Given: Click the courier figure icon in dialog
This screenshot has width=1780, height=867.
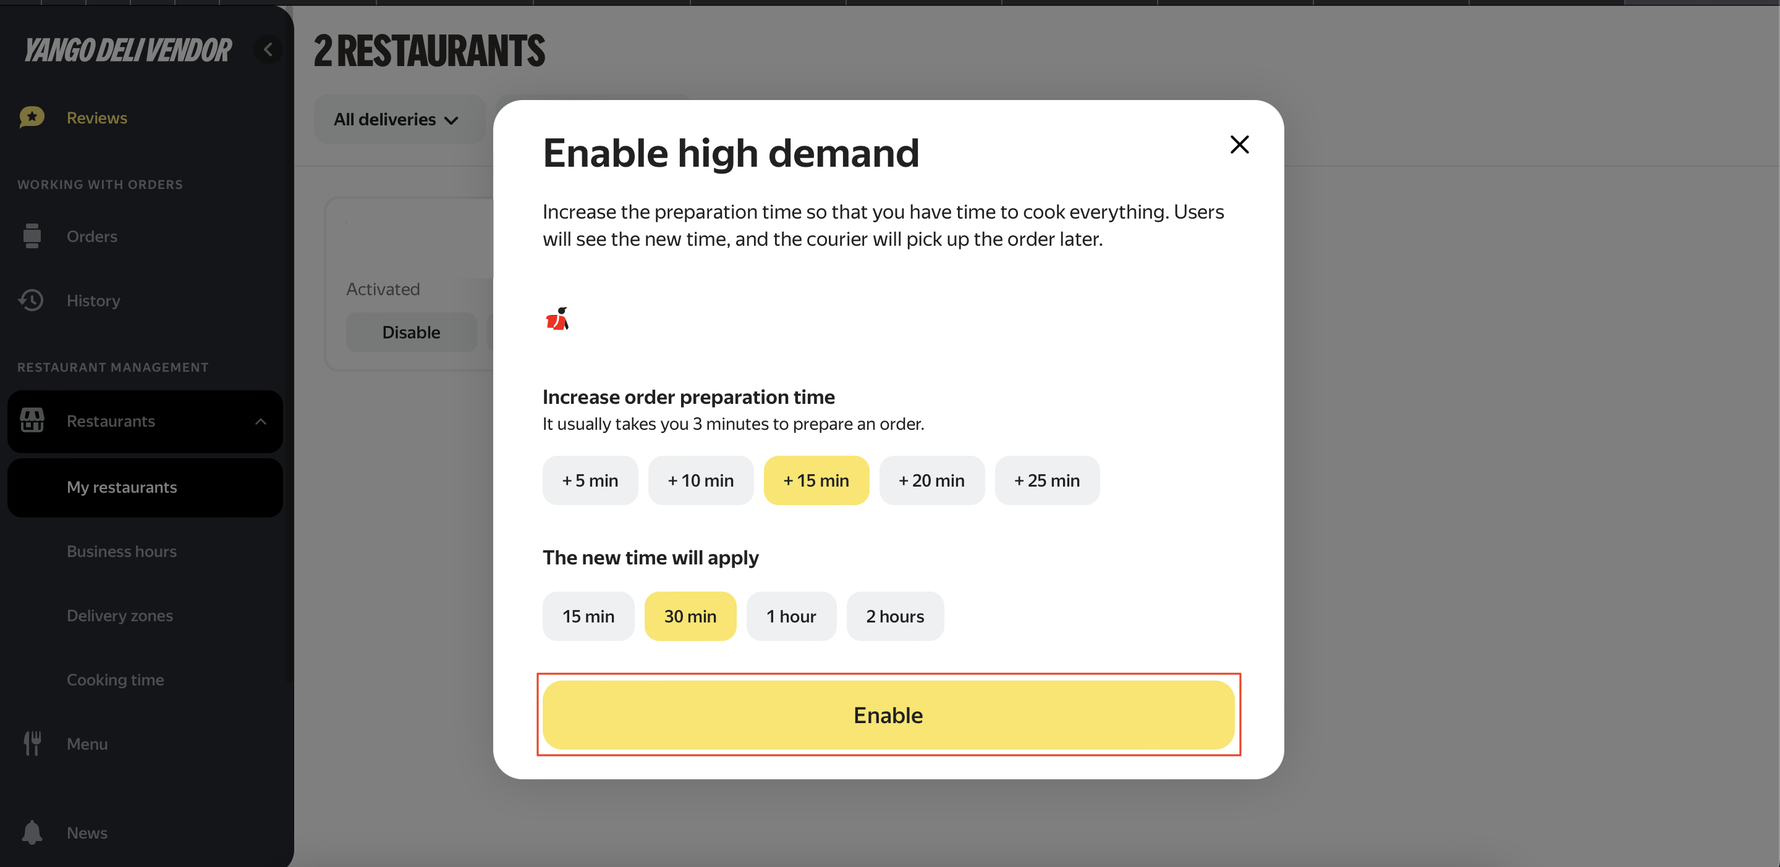Looking at the screenshot, I should click(x=557, y=319).
